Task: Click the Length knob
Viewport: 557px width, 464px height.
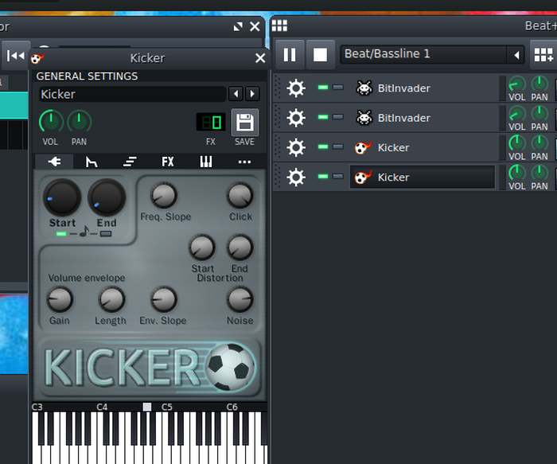Action: [111, 299]
